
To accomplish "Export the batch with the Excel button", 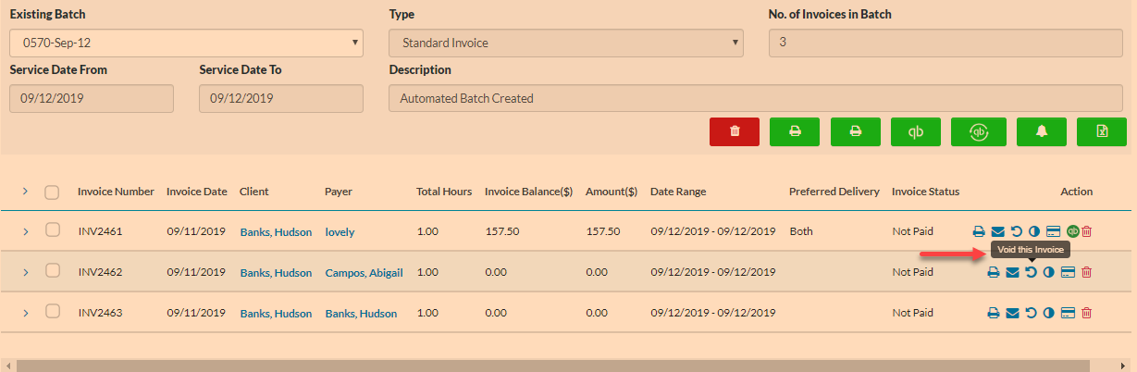I will 1102,131.
